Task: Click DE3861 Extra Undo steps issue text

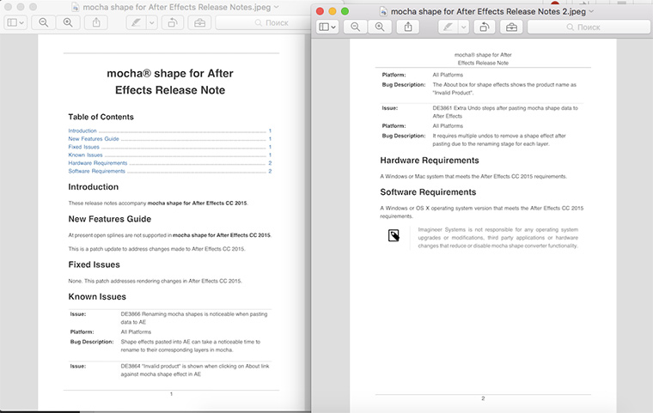Action: 505,112
